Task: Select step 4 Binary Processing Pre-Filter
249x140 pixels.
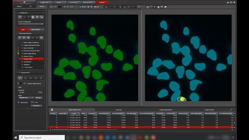Action: point(30,51)
